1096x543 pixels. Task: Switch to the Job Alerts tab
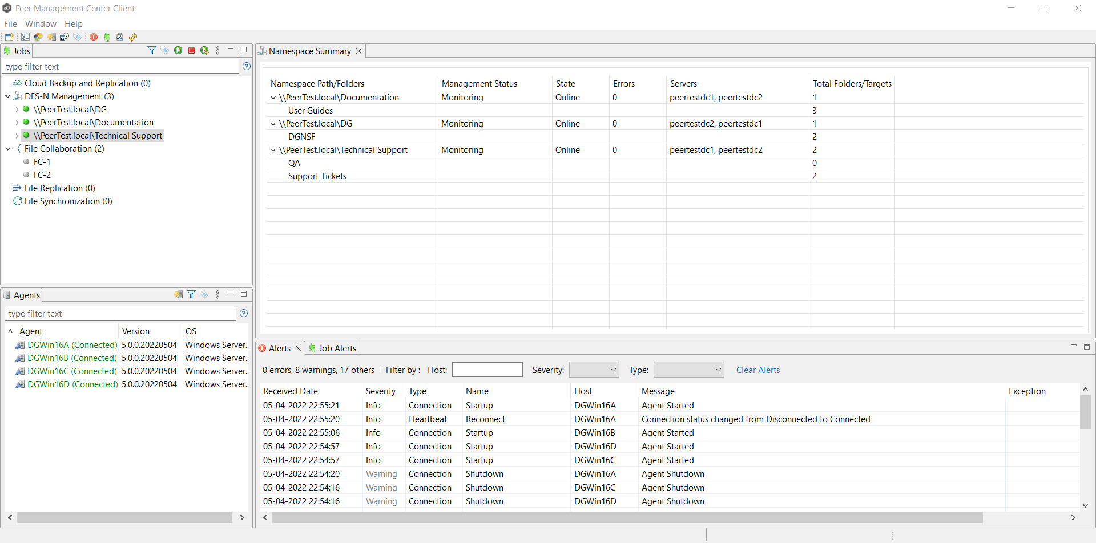[332, 349]
